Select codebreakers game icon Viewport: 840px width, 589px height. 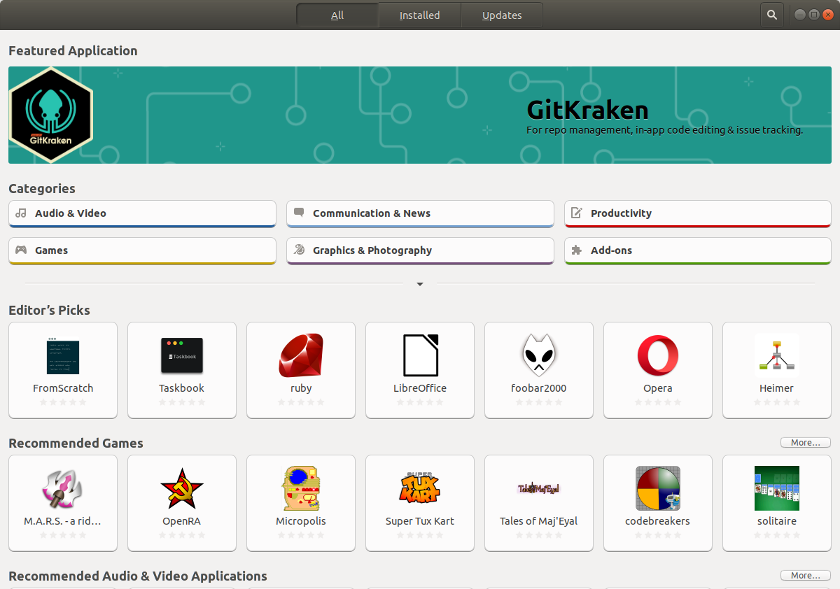click(658, 488)
